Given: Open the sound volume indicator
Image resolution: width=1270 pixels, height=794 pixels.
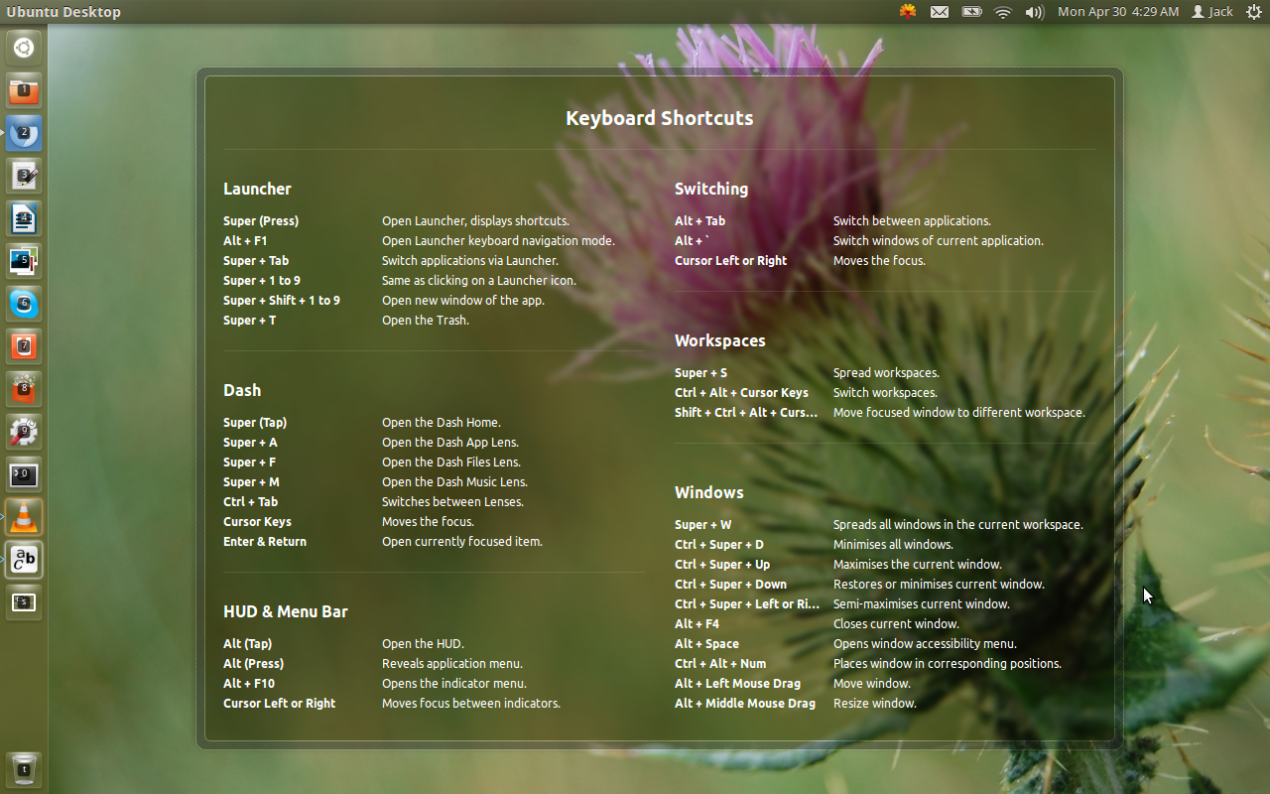Looking at the screenshot, I should [1035, 12].
